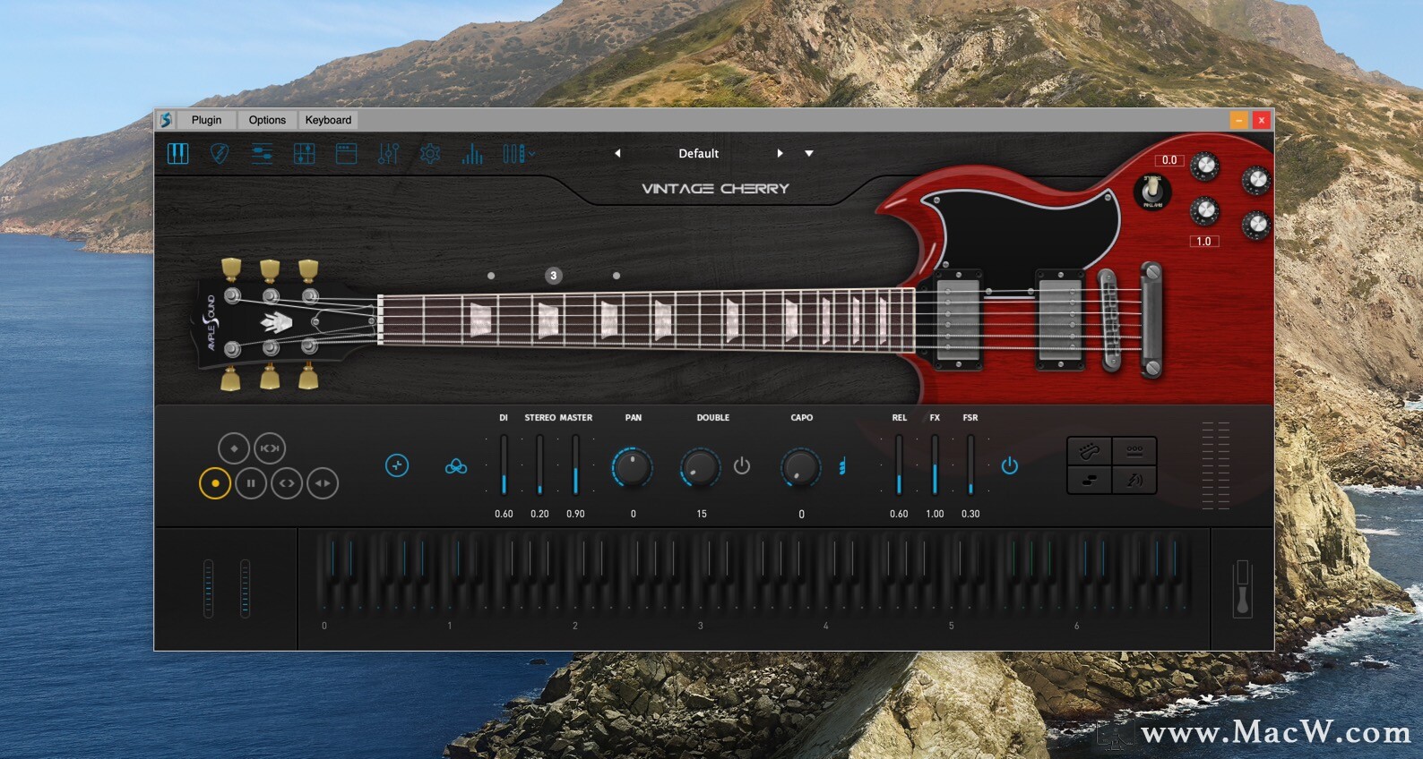Click the sustain pedal icon
The width and height of the screenshot is (1423, 759).
point(1242,589)
